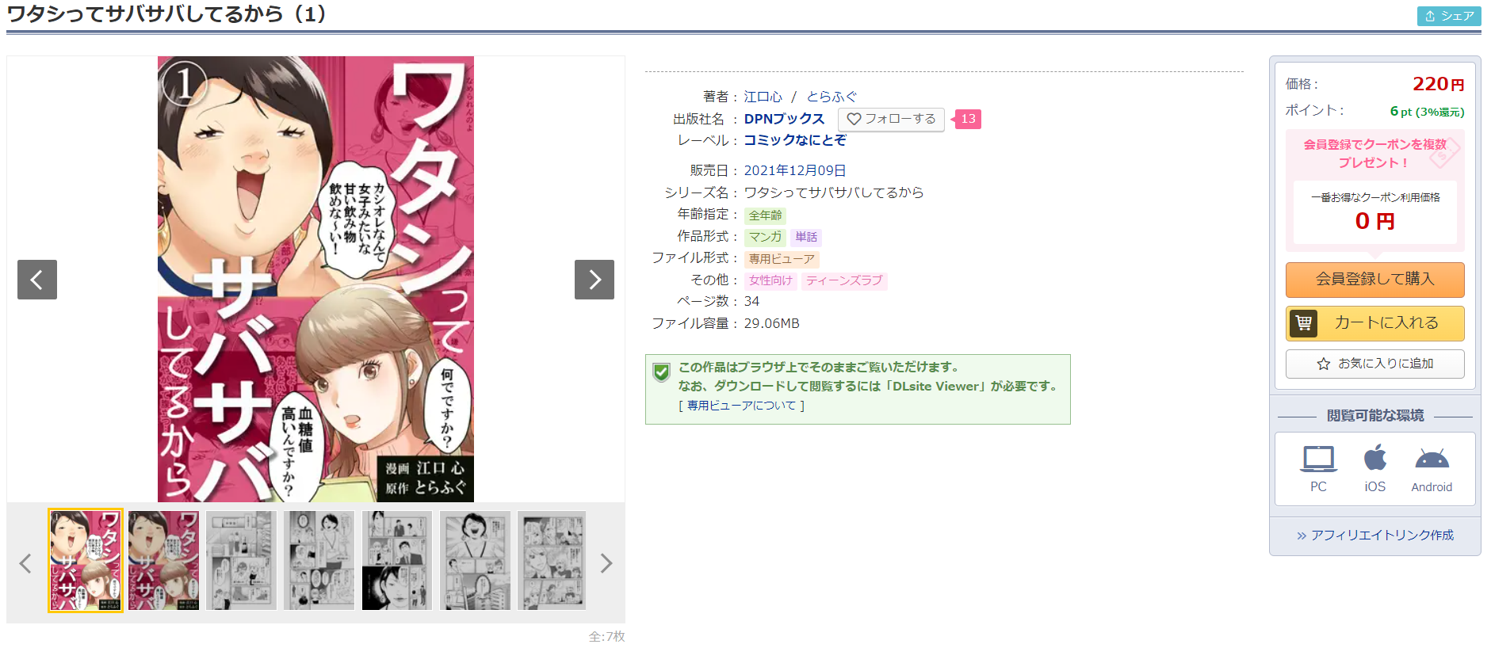Click the share icon button

1448,16
